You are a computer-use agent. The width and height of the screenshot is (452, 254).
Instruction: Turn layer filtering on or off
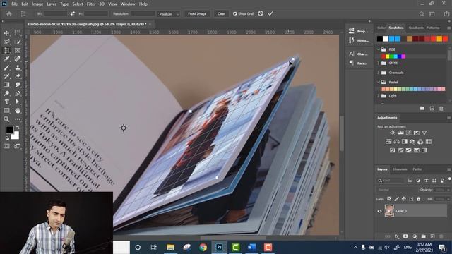coord(449,179)
